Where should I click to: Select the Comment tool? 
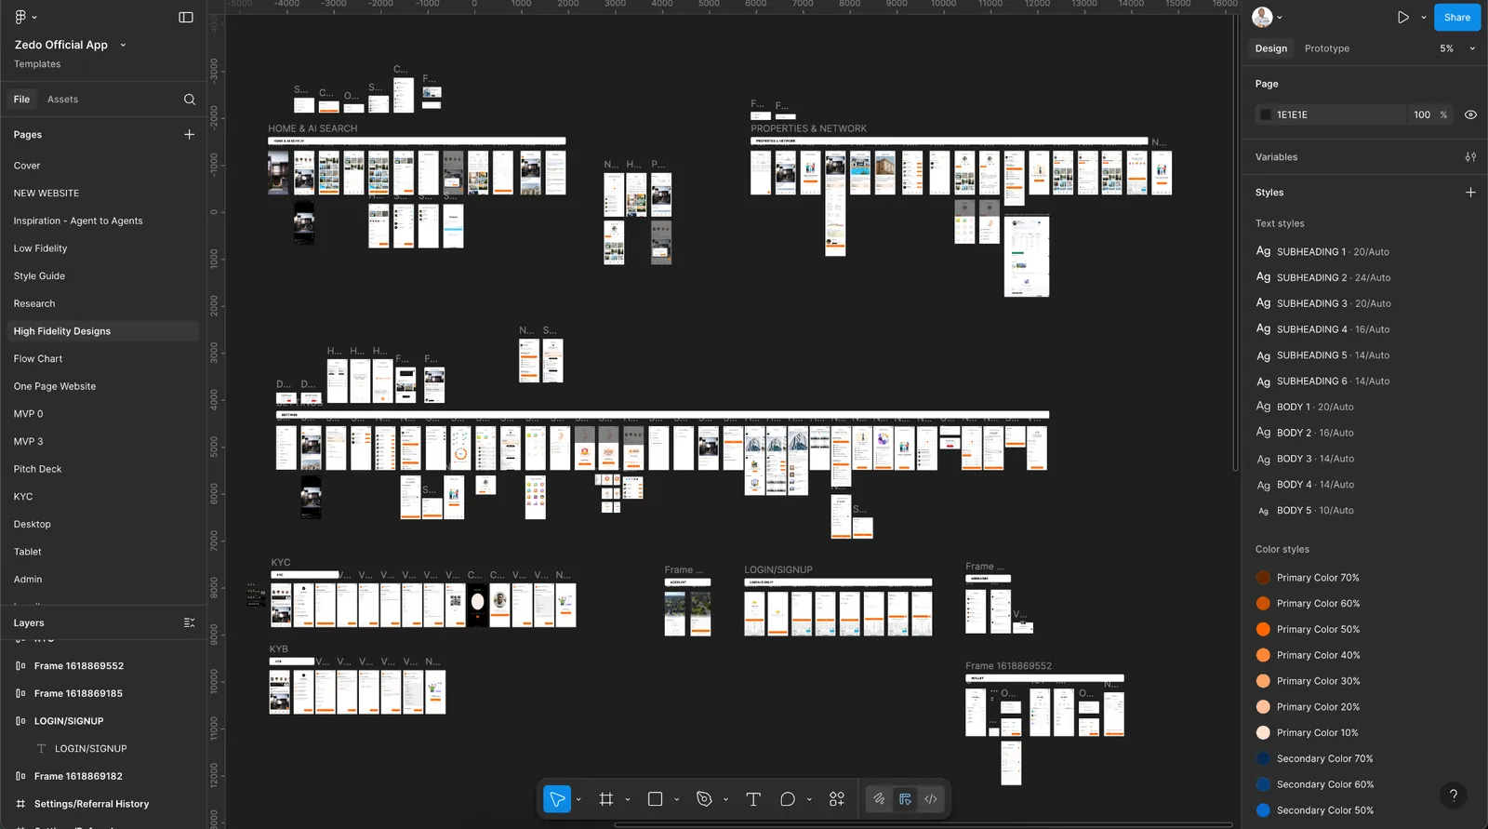click(x=788, y=799)
